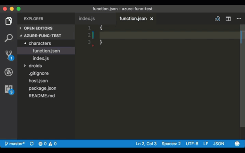Close the function.json tab
Screen dimensions: 245x153
(151, 19)
